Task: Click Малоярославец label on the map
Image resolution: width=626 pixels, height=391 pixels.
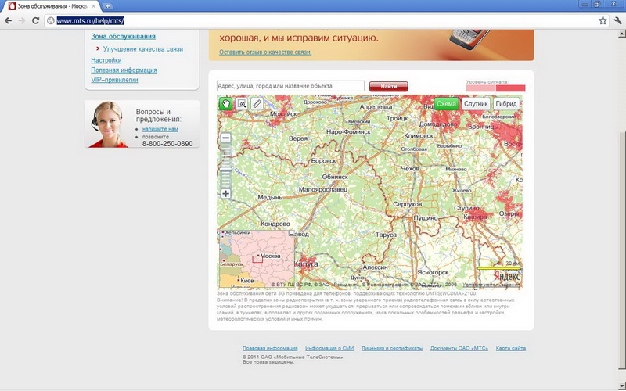Action: (x=323, y=190)
